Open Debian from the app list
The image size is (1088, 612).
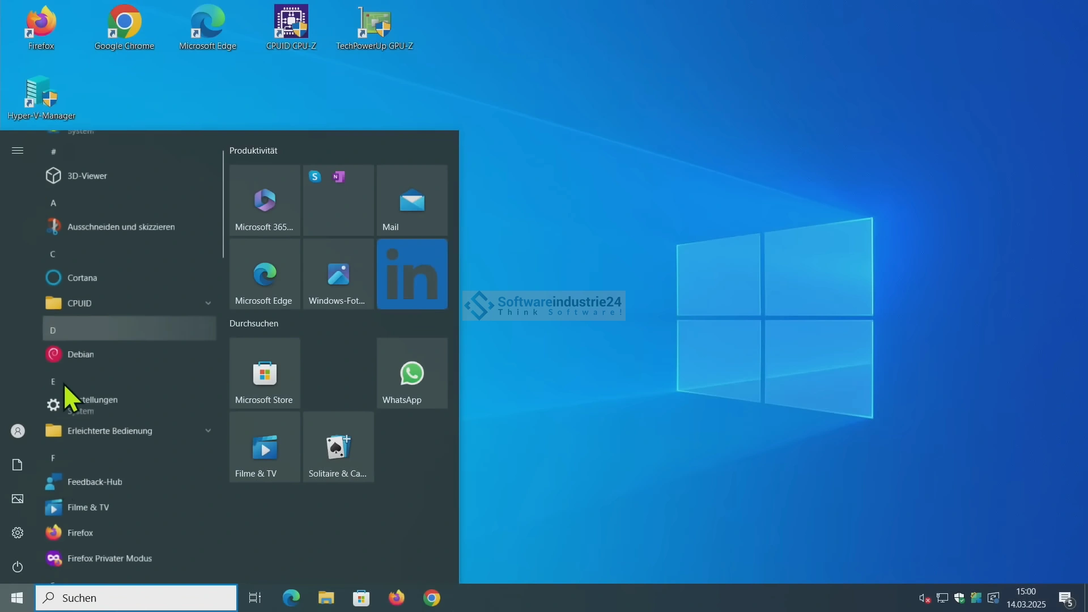click(x=81, y=354)
